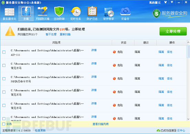Open the title bar dropdown menu arrow

pos(172,2)
